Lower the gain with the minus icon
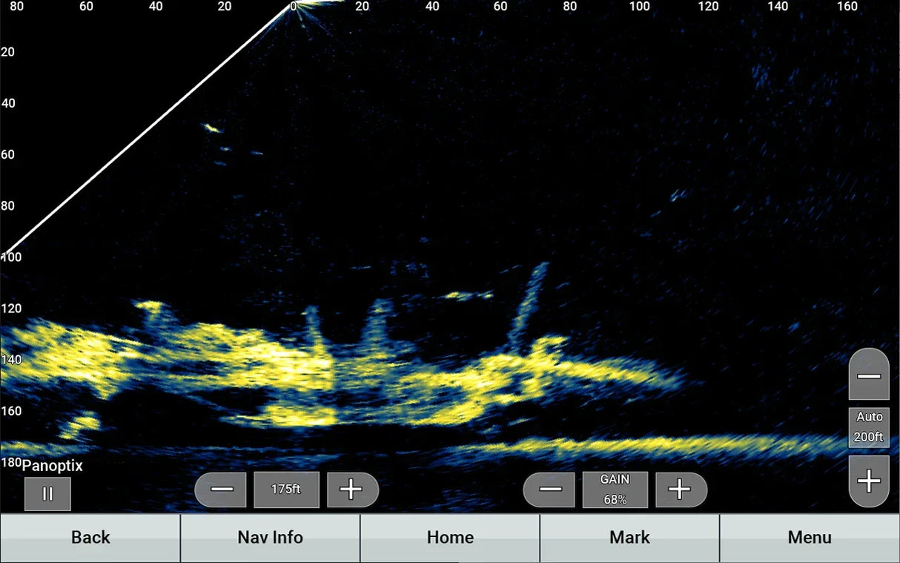This screenshot has height=563, width=900. pyautogui.click(x=549, y=490)
